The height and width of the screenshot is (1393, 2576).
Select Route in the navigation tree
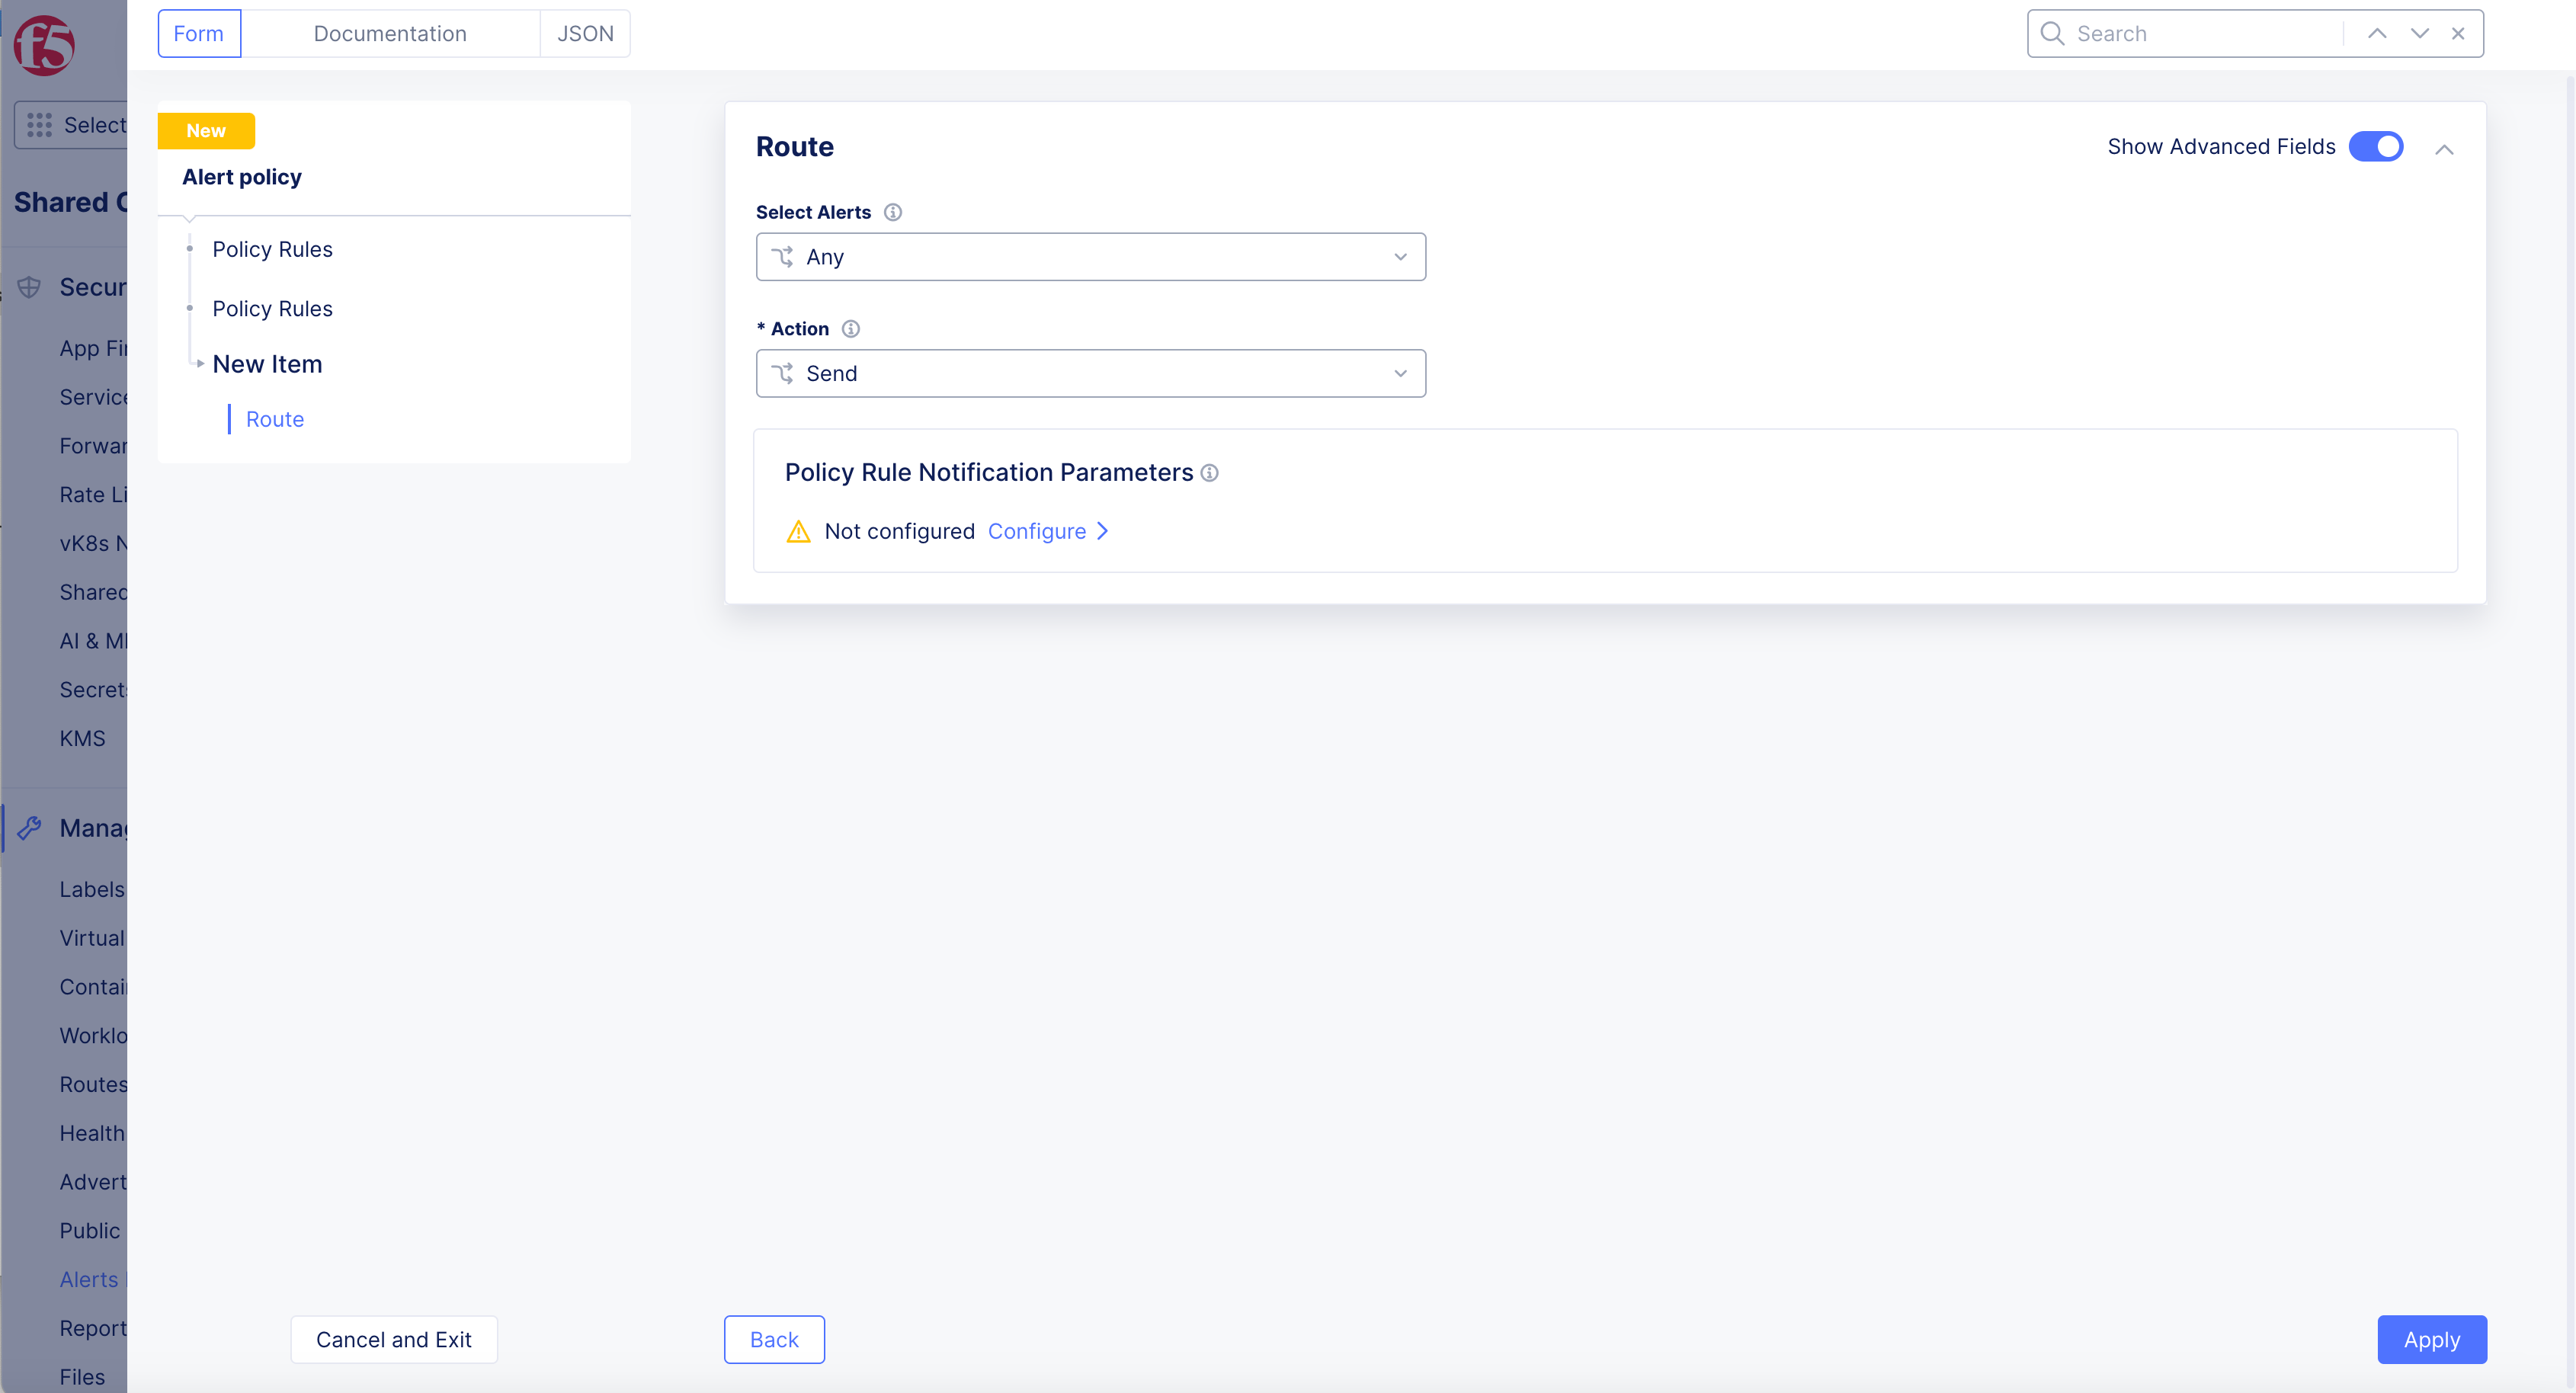point(274,420)
